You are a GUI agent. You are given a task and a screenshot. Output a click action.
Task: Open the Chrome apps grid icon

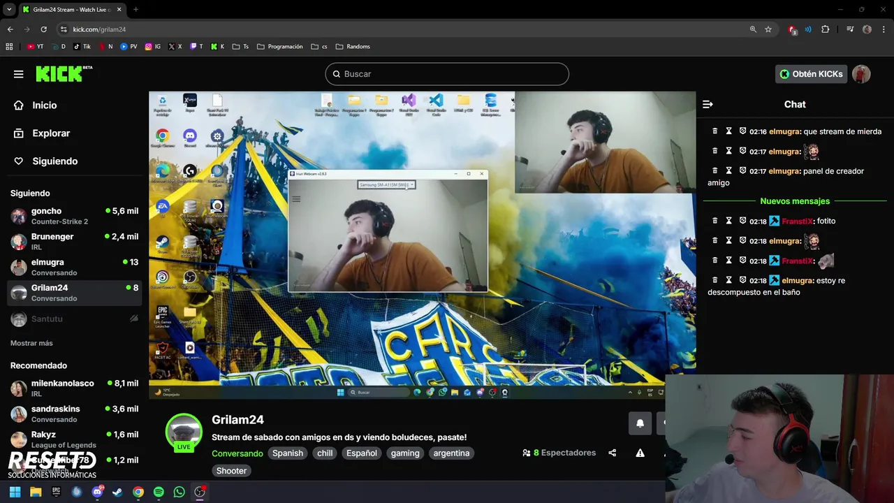coord(9,47)
